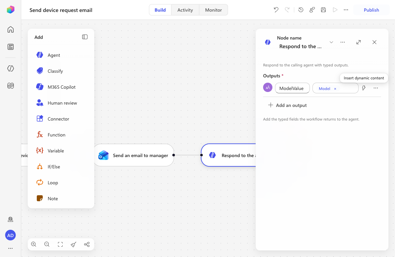Collapse the Add panel

[x=85, y=37]
